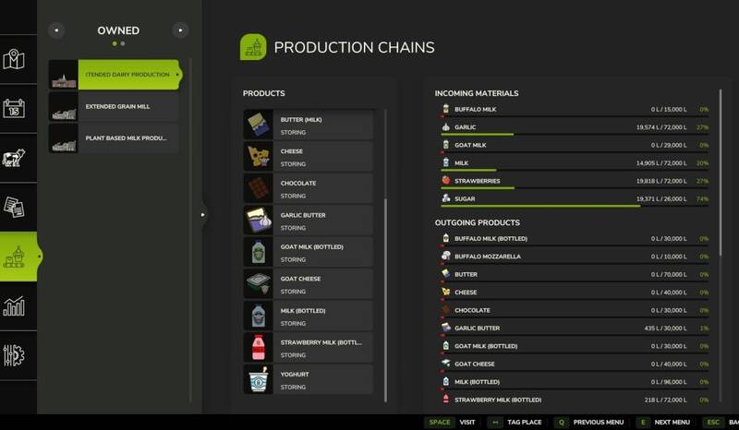Click the 435 L / 30,000 L value
Viewport: 739px width, 430px height.
(665, 328)
